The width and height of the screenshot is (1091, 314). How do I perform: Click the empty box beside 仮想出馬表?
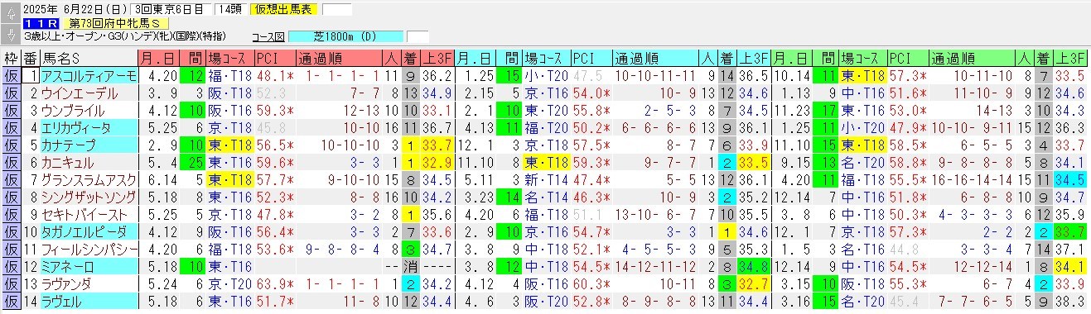click(336, 10)
